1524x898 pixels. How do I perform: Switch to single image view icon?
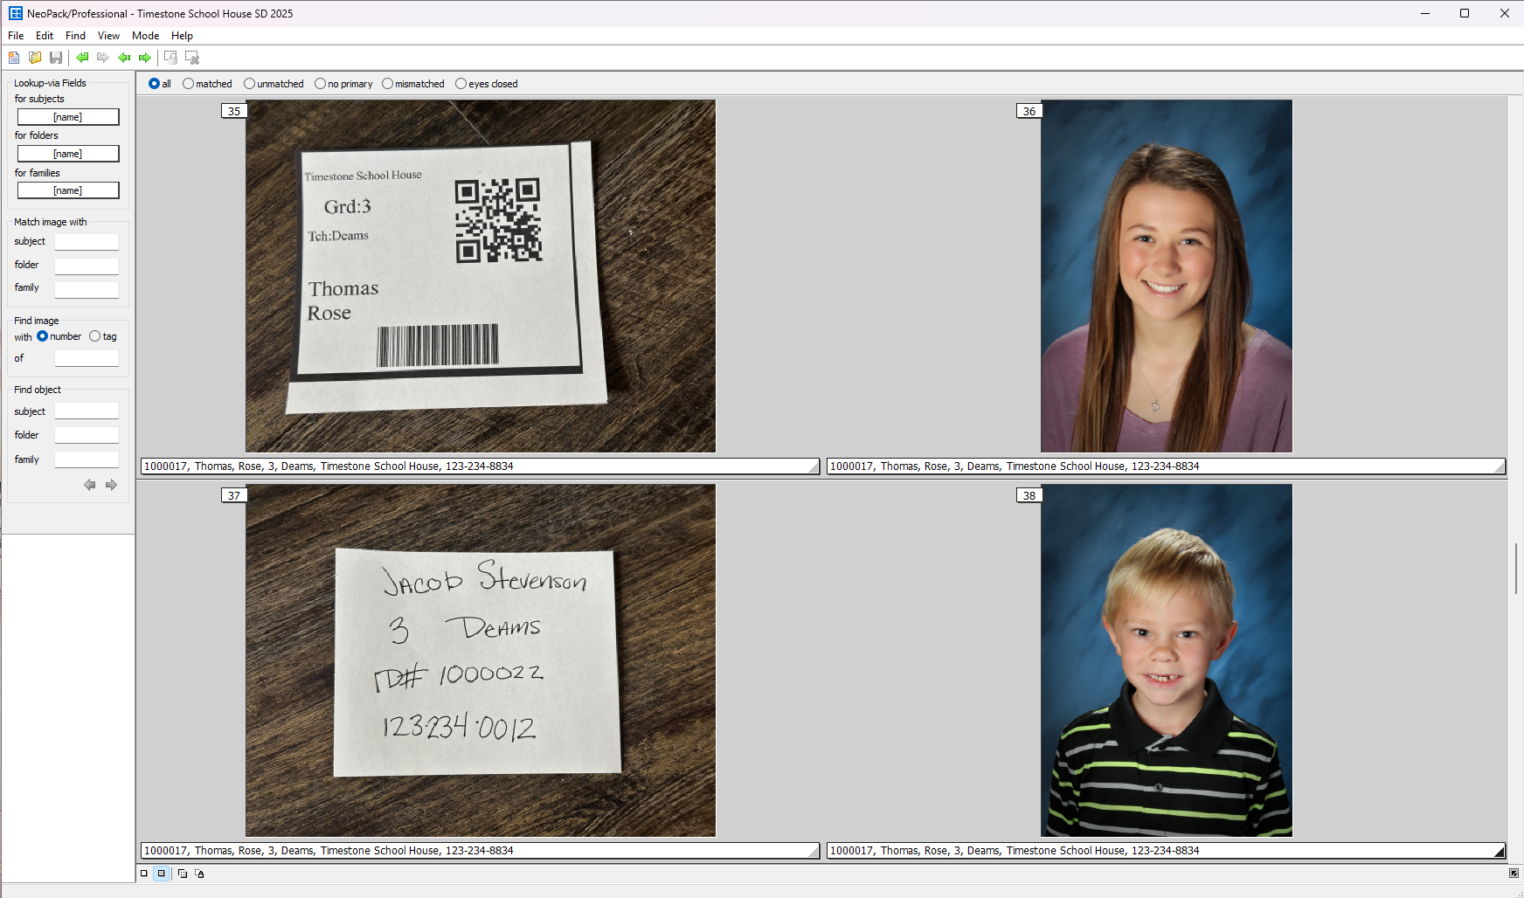click(144, 874)
